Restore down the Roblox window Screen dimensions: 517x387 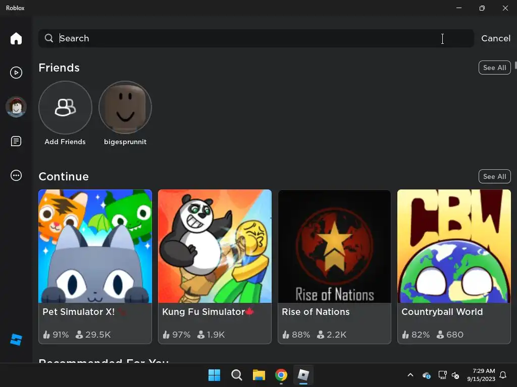482,8
